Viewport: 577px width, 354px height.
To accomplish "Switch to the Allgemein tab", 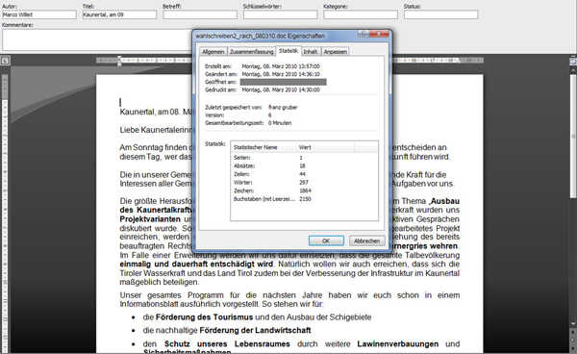I will tap(213, 52).
